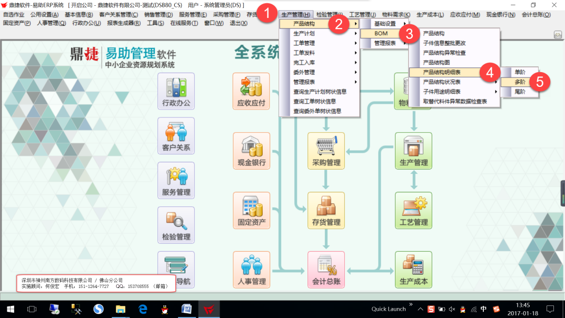Expand the 完工入库 submenu arrow
The height and width of the screenshot is (318, 565).
(355, 63)
